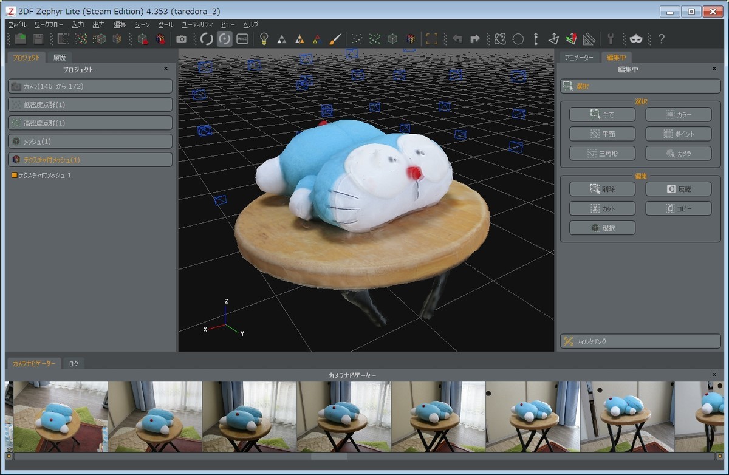This screenshot has width=729, height=475.
Task: Click the コピー edit button
Action: coord(678,208)
